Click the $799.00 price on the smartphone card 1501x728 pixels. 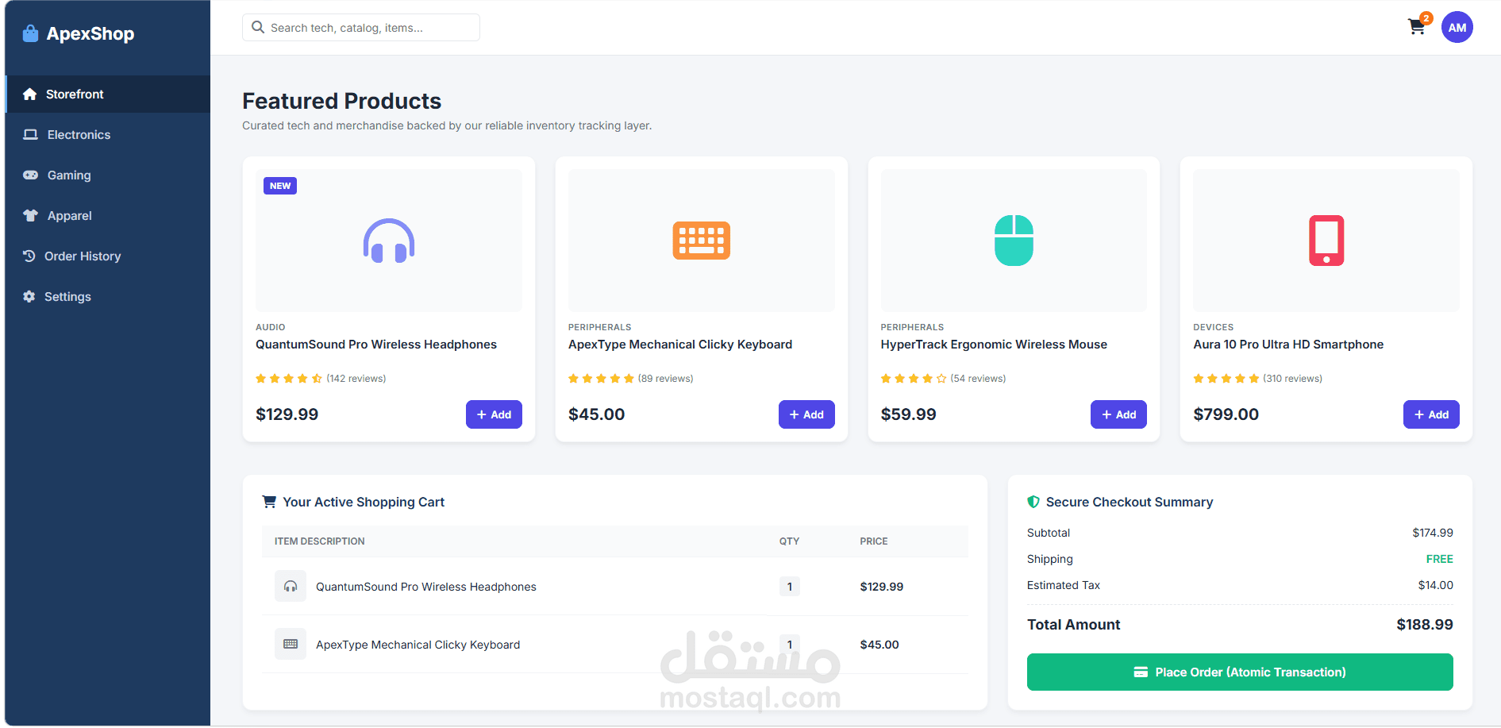click(x=1226, y=414)
